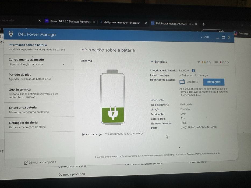Open a new browser tab

pyautogui.click(x=203, y=24)
